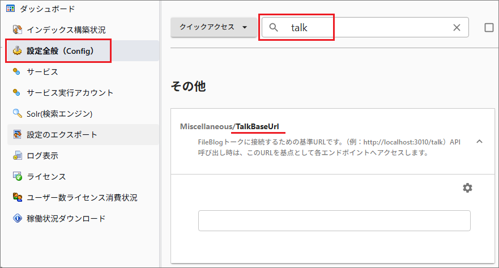Clear the talk search text with X

457,27
